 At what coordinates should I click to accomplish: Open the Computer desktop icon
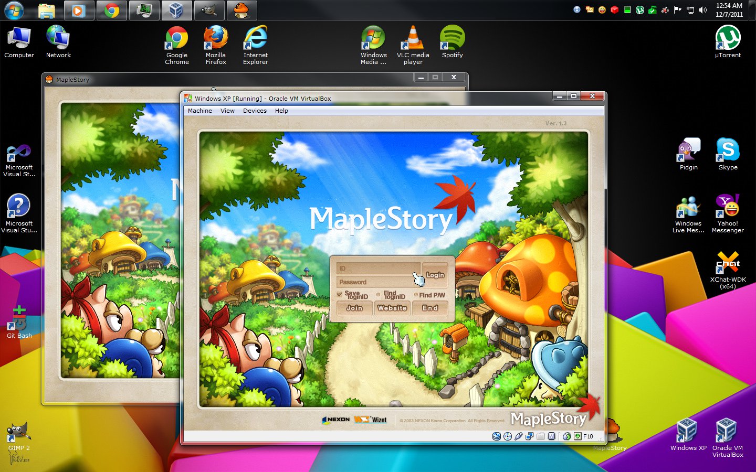pyautogui.click(x=19, y=42)
